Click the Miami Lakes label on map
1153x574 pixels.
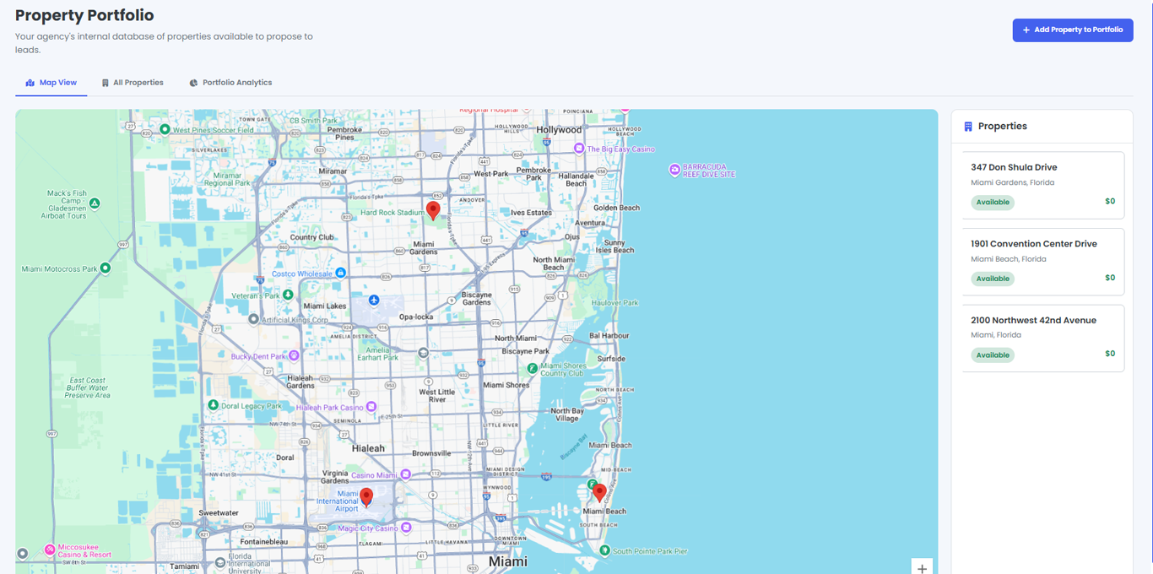(325, 306)
